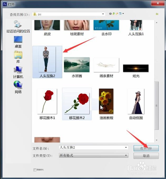Select the 移花接木2 rose thumbnail
Image resolution: width=166 pixels, height=179 pixels.
(77, 103)
